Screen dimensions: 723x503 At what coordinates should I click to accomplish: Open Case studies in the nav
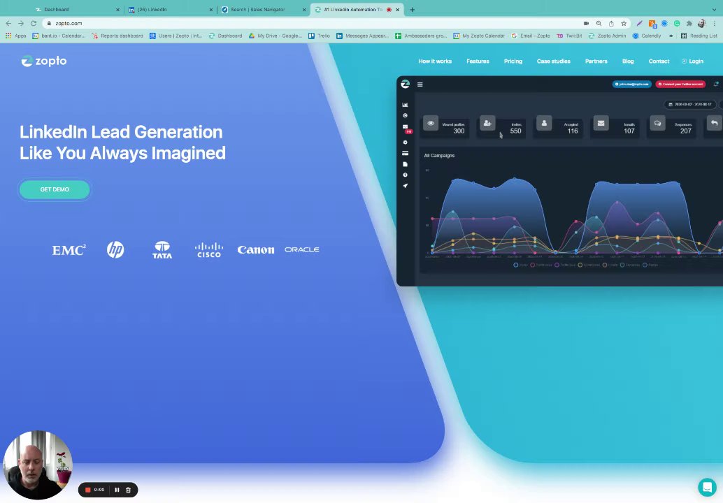[553, 61]
